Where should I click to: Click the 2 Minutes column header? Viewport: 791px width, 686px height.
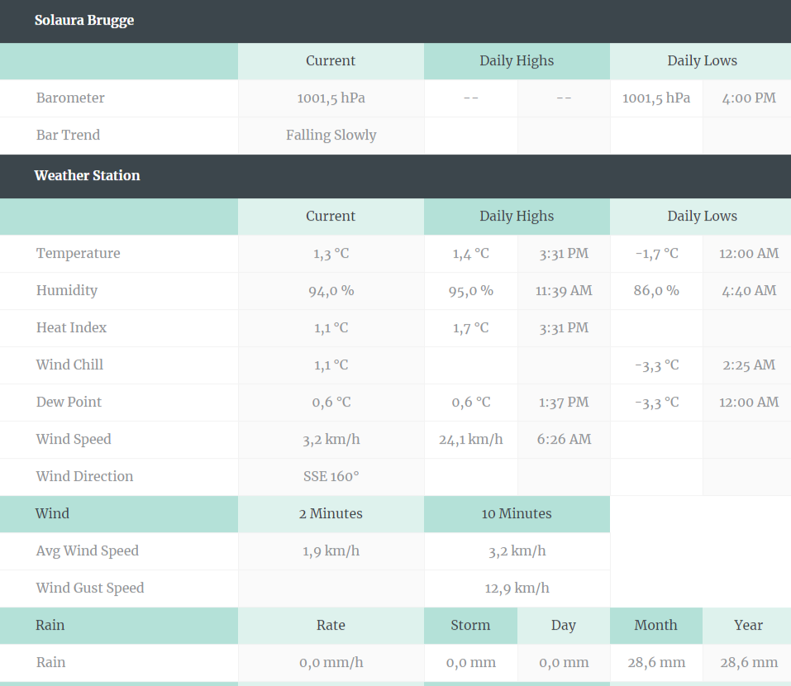coord(331,513)
